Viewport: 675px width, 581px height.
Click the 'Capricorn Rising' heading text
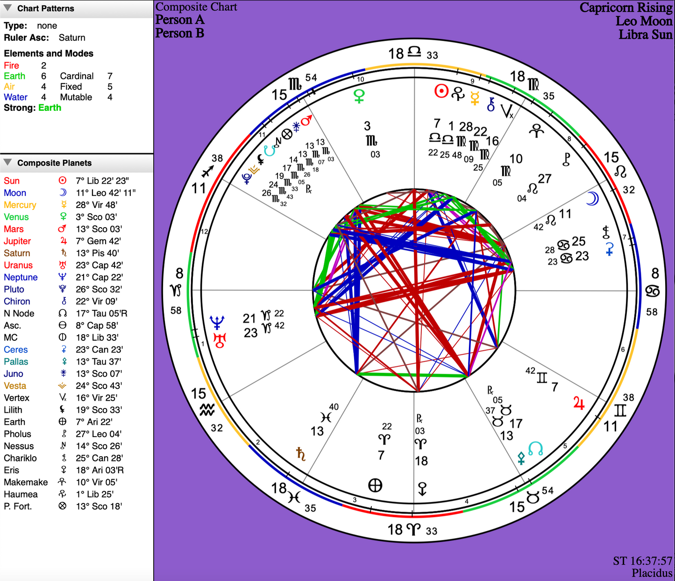pos(625,8)
